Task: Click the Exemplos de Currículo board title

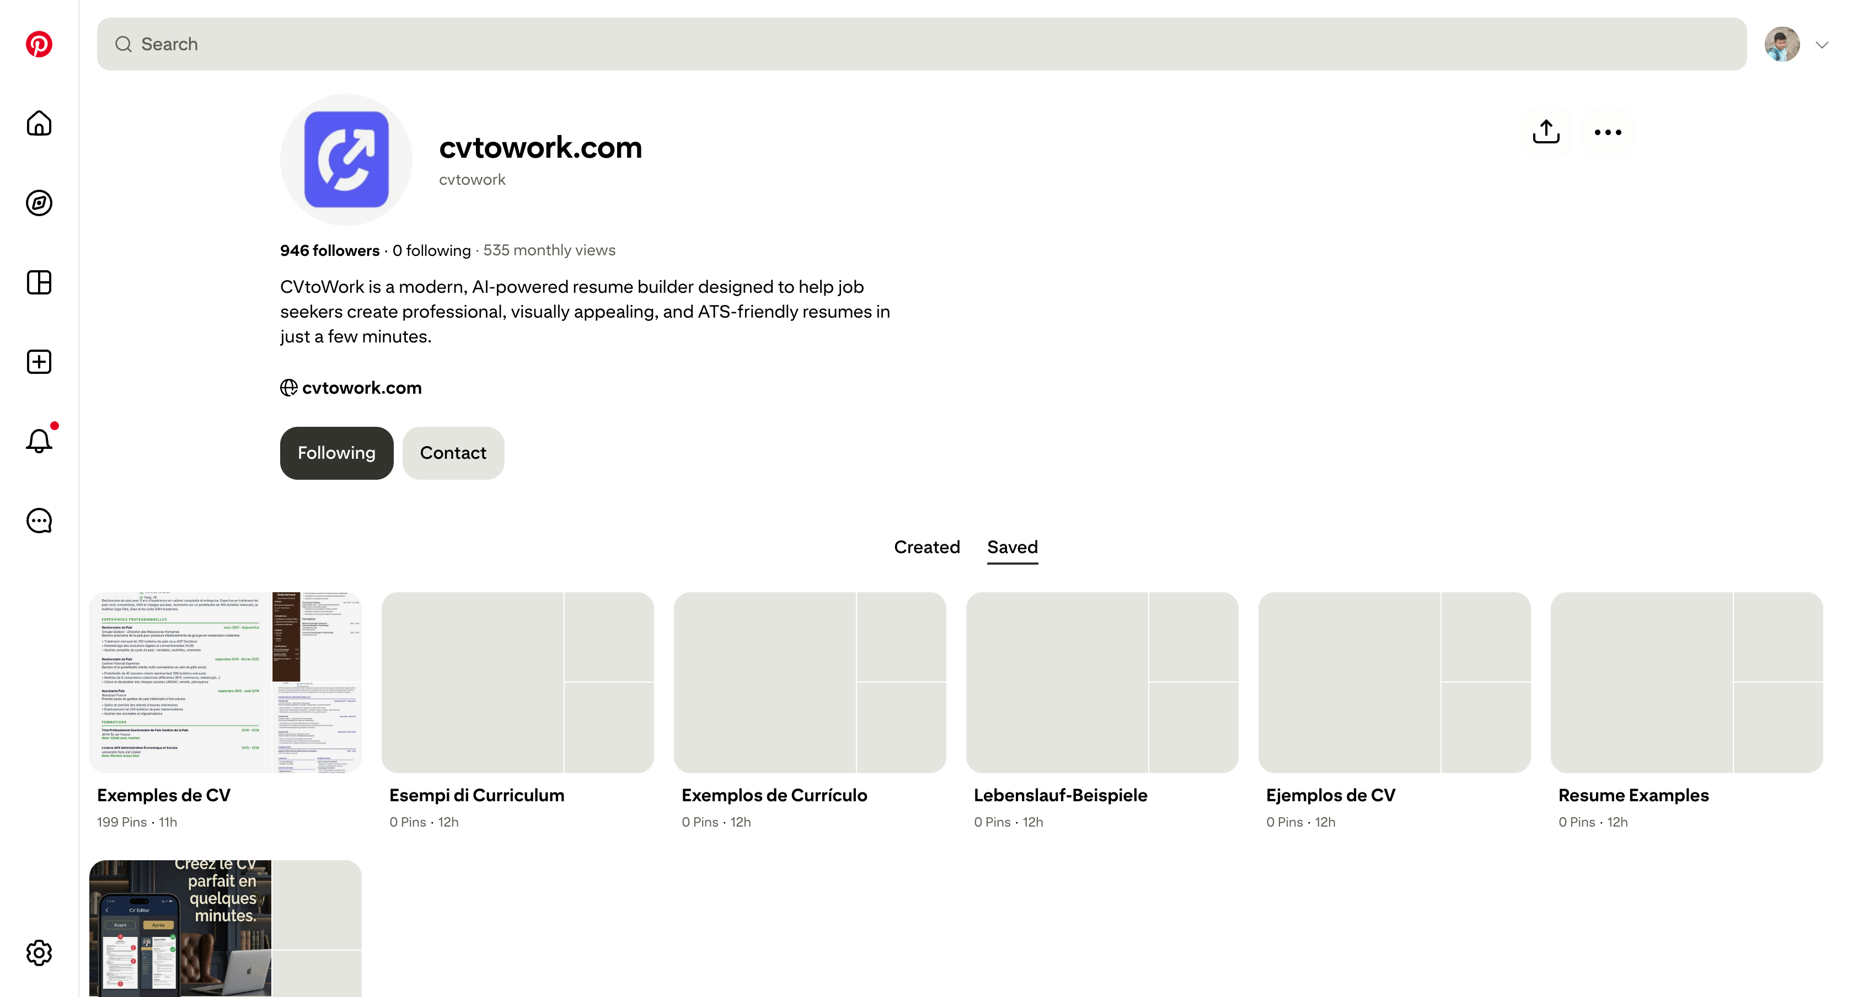Action: coord(775,796)
